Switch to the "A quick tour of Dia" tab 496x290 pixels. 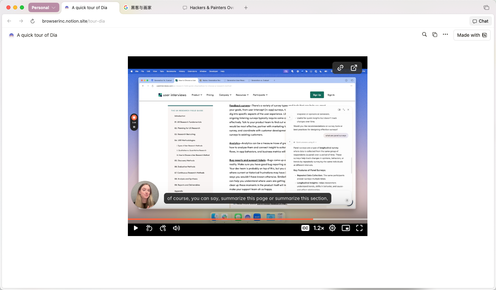click(90, 7)
